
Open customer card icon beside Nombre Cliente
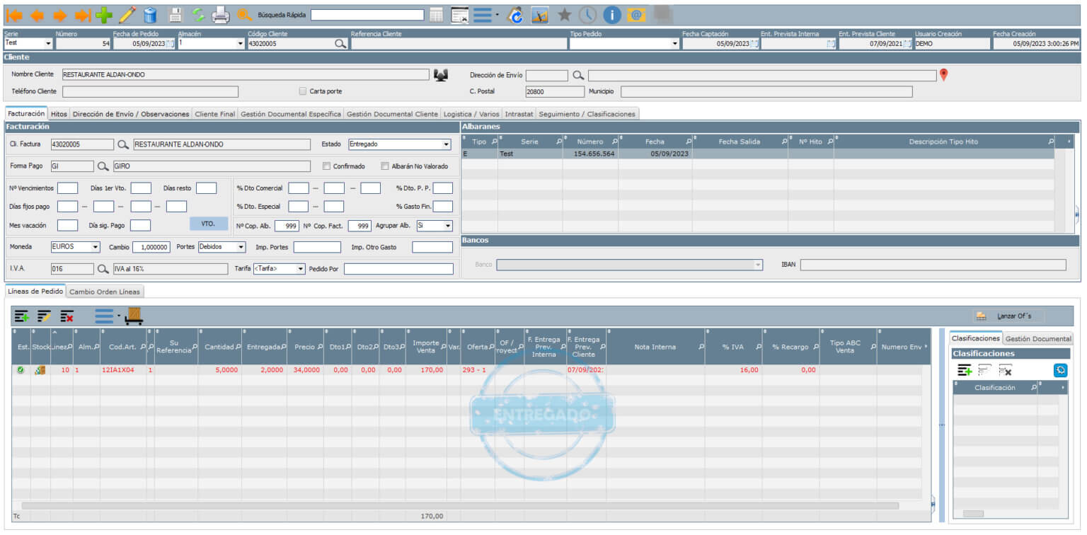pos(441,74)
